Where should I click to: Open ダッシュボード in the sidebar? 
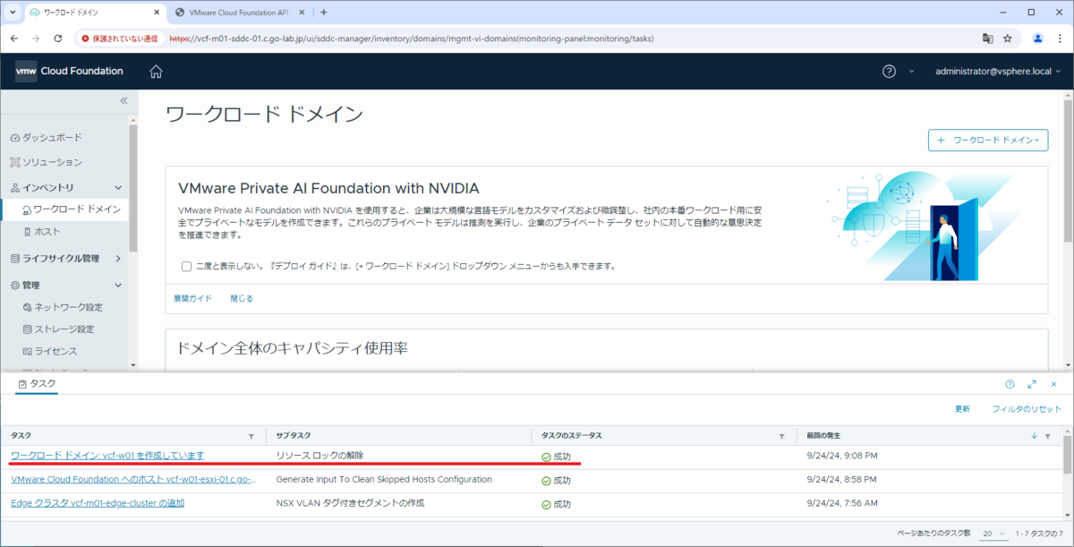pos(47,137)
